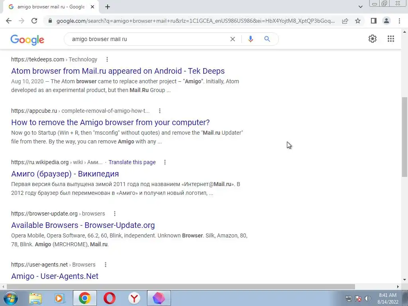Open the network tray icon

[x=348, y=298]
